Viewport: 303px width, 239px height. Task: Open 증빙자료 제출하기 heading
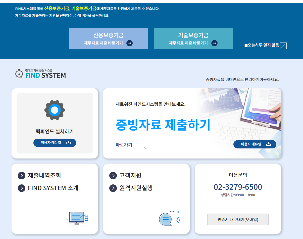tap(163, 125)
